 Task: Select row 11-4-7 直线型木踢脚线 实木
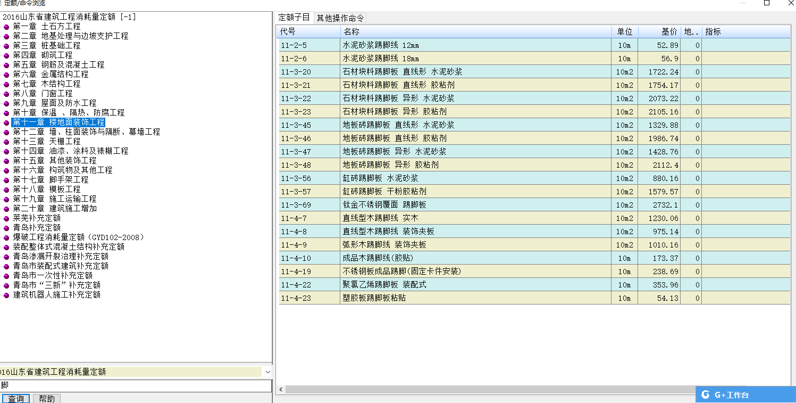pos(534,218)
